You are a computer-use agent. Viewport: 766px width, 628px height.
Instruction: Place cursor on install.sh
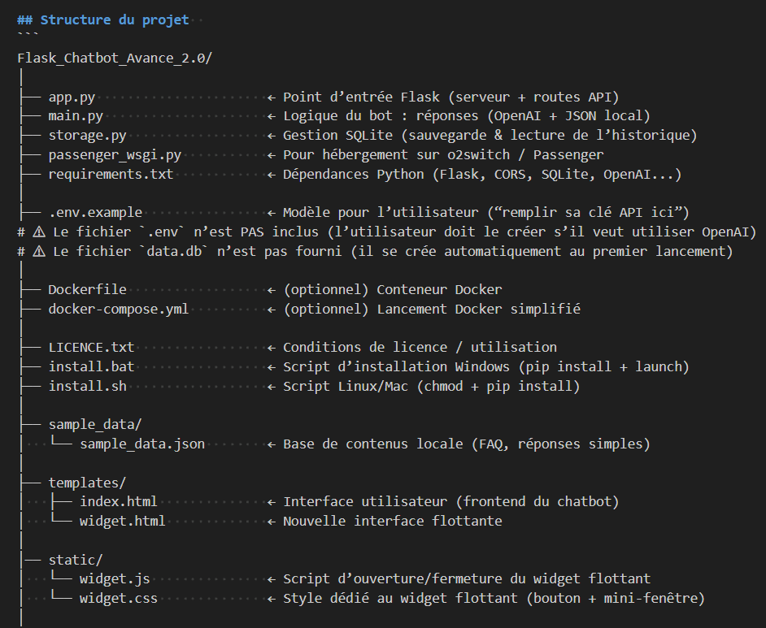[x=87, y=387]
